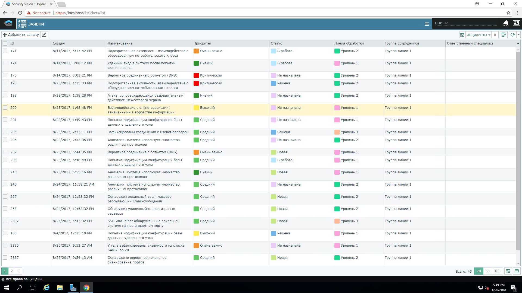Open the hamburger menu in header

pyautogui.click(x=427, y=24)
